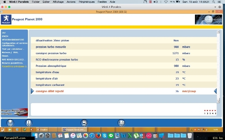Click the Peugeot lion logo

click(x=6, y=19)
